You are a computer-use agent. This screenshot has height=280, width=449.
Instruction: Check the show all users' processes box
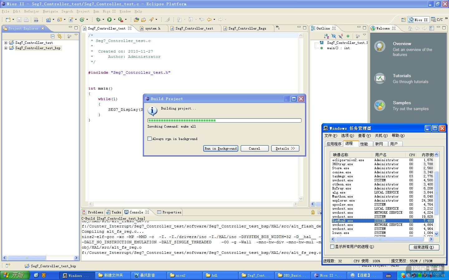tap(332, 247)
